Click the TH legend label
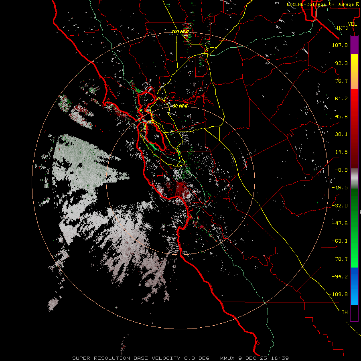Screen dimensions: 361x361 (345, 312)
